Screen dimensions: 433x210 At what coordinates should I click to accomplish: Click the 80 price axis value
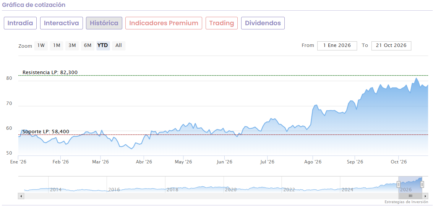9,78
